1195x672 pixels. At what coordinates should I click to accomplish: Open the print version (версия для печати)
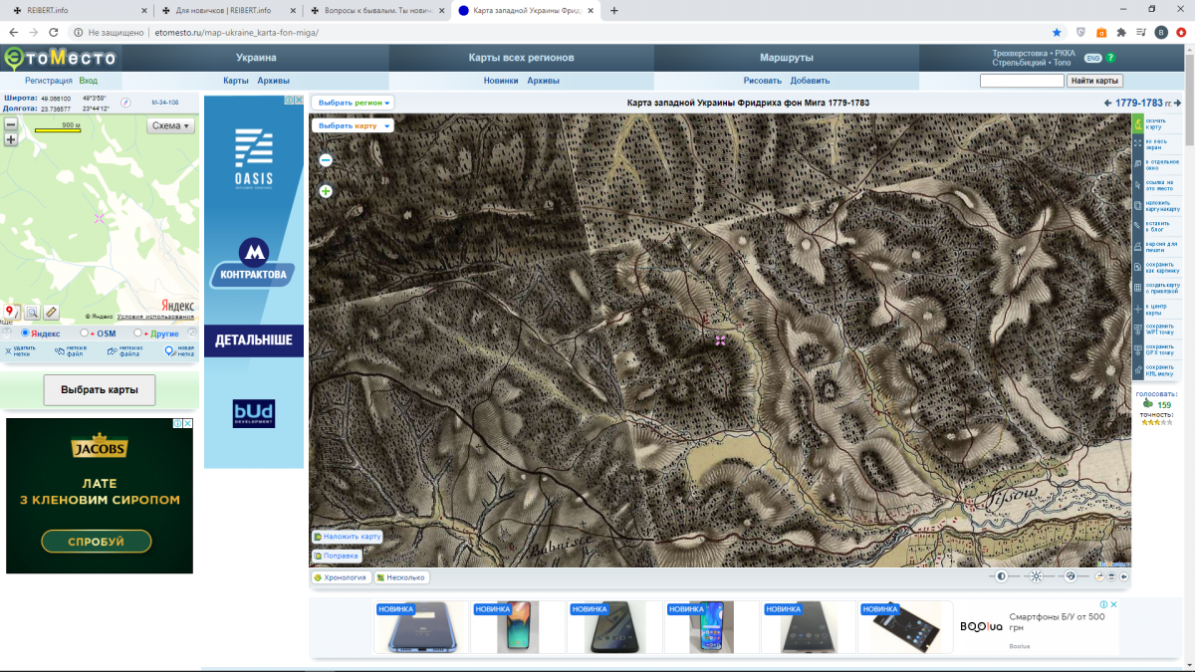[x=1138, y=247]
